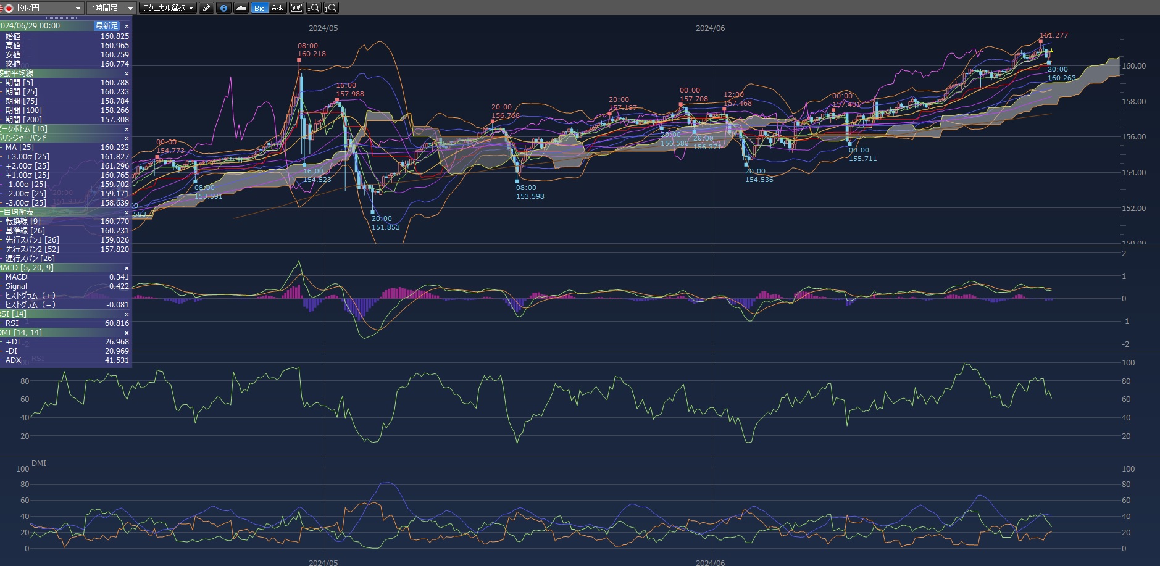
Task: Open the ドル/円 currency pair dropdown
Action: pos(43,8)
